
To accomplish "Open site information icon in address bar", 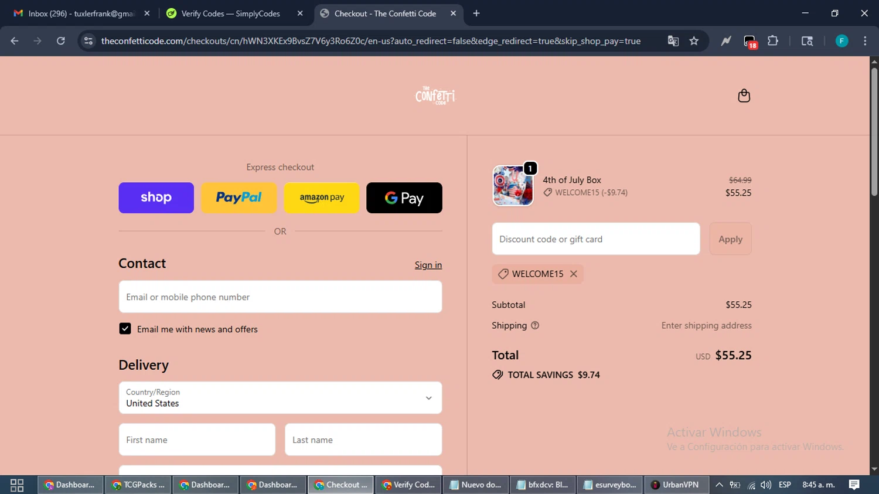I will (x=88, y=41).
